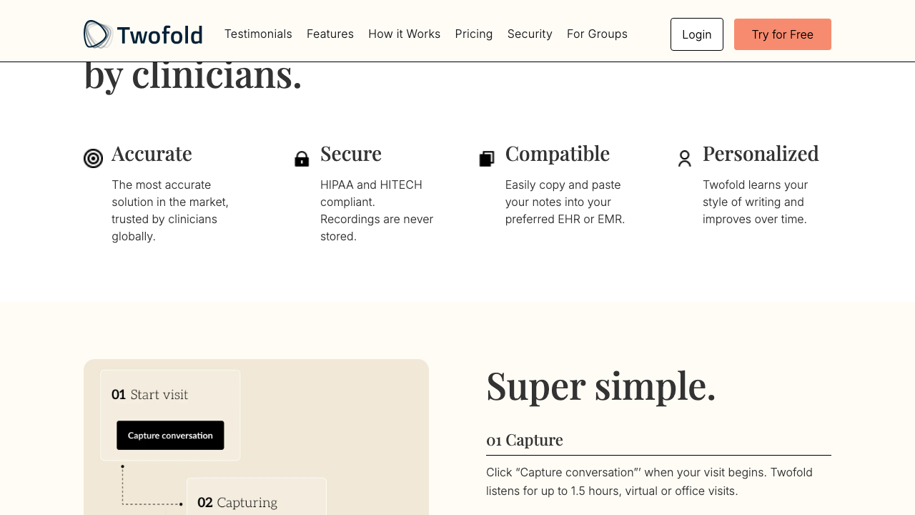
Task: Click the Accurate feature heading
Action: pyautogui.click(x=152, y=154)
